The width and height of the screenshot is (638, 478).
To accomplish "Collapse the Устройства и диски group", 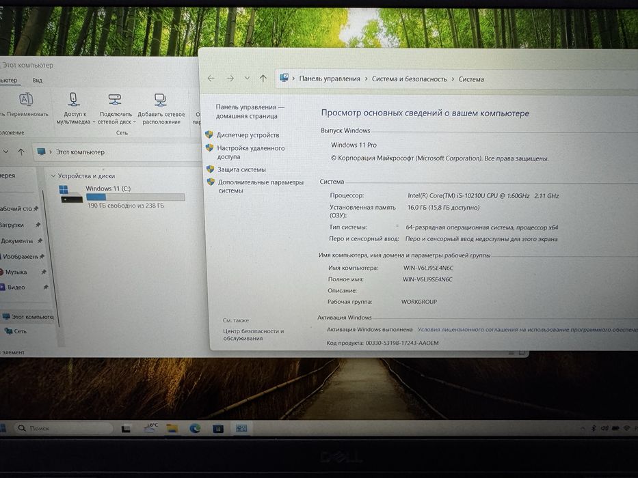I will [53, 176].
